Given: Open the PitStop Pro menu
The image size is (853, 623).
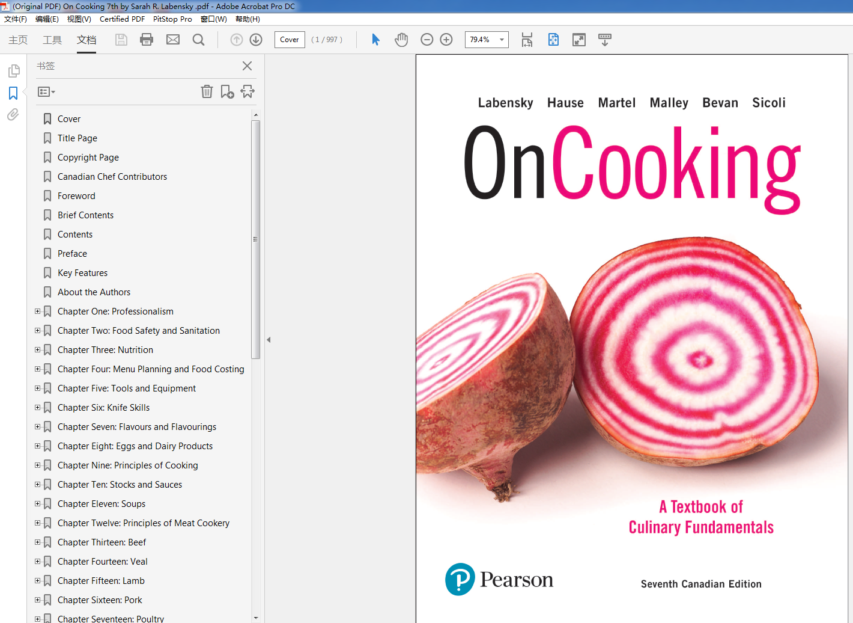Looking at the screenshot, I should coord(172,19).
